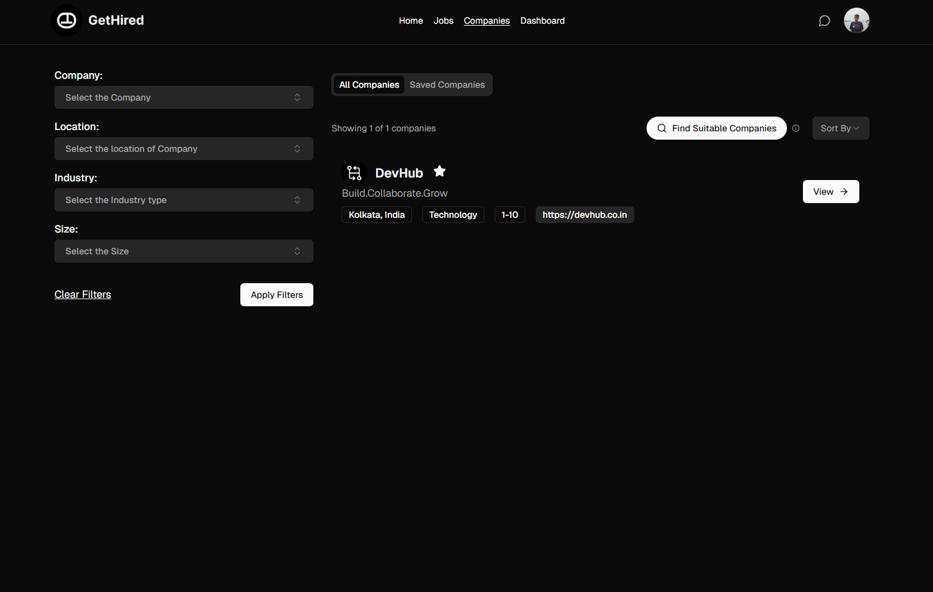Expand the location of Company dropdown
This screenshot has width=933, height=592.
coord(184,149)
